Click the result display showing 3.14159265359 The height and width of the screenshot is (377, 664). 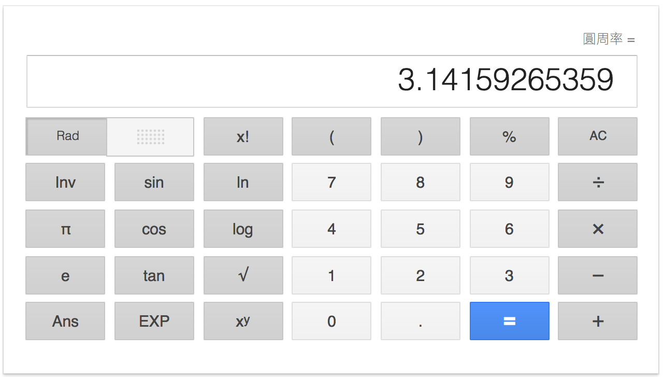click(331, 81)
